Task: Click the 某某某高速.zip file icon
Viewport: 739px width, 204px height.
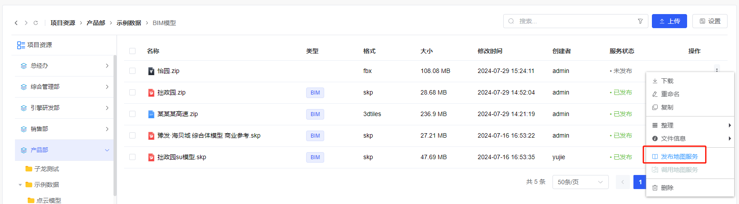Action: 151,114
